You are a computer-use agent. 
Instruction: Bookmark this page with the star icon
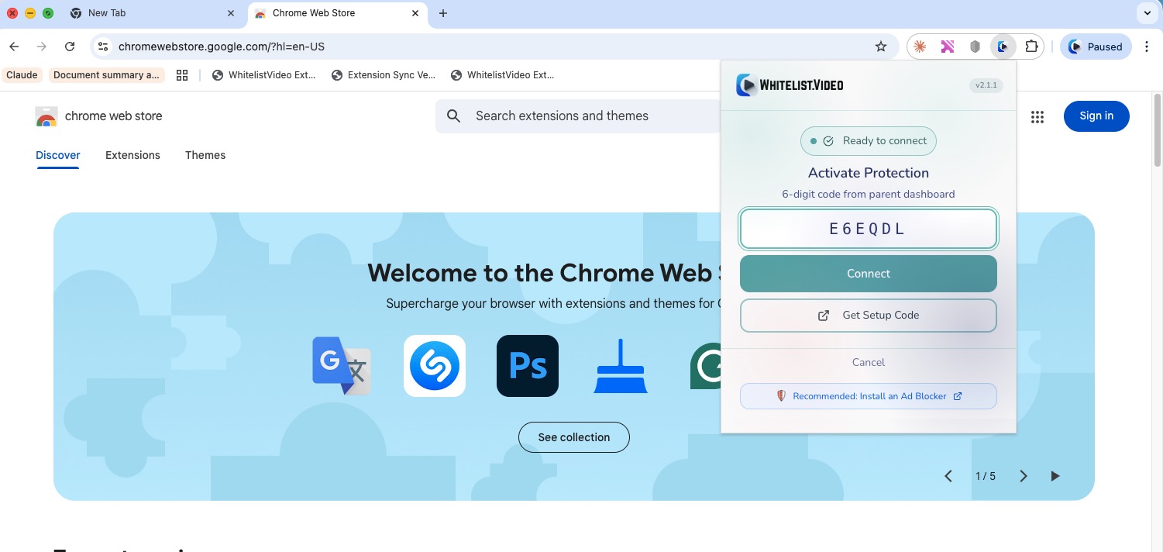(x=881, y=47)
